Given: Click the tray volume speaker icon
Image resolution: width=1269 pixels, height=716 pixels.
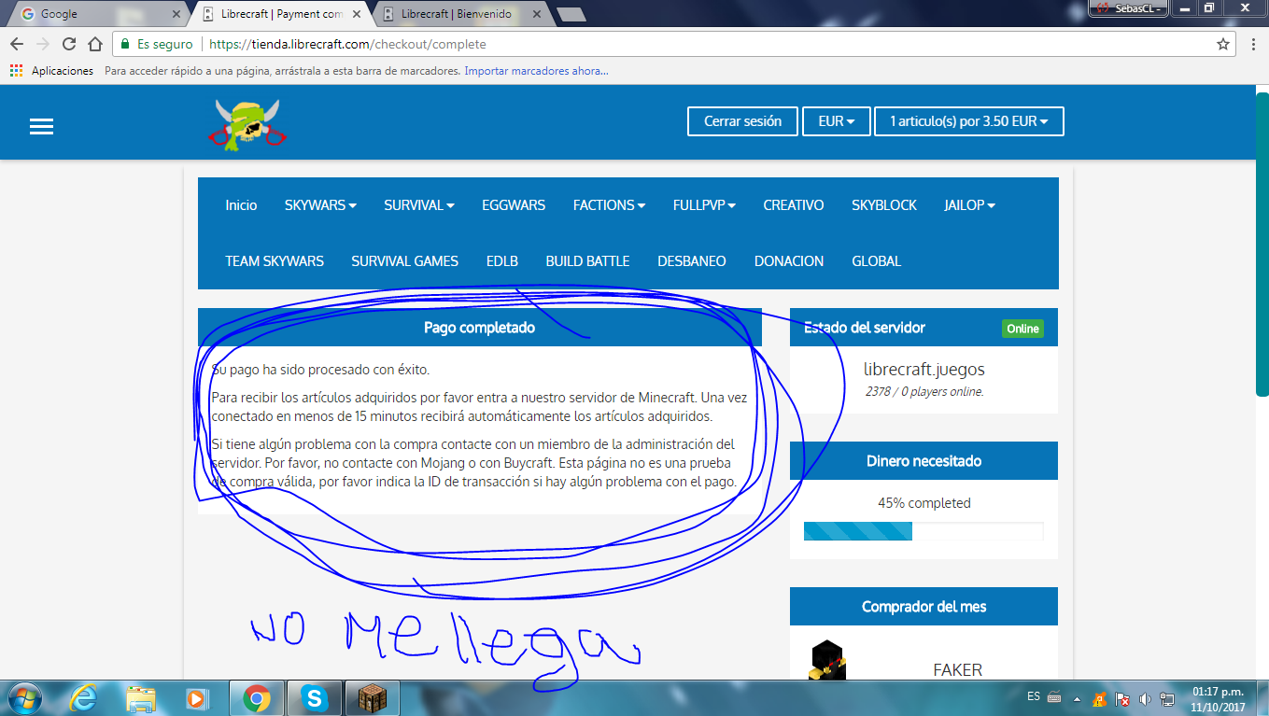Looking at the screenshot, I should click(1146, 698).
